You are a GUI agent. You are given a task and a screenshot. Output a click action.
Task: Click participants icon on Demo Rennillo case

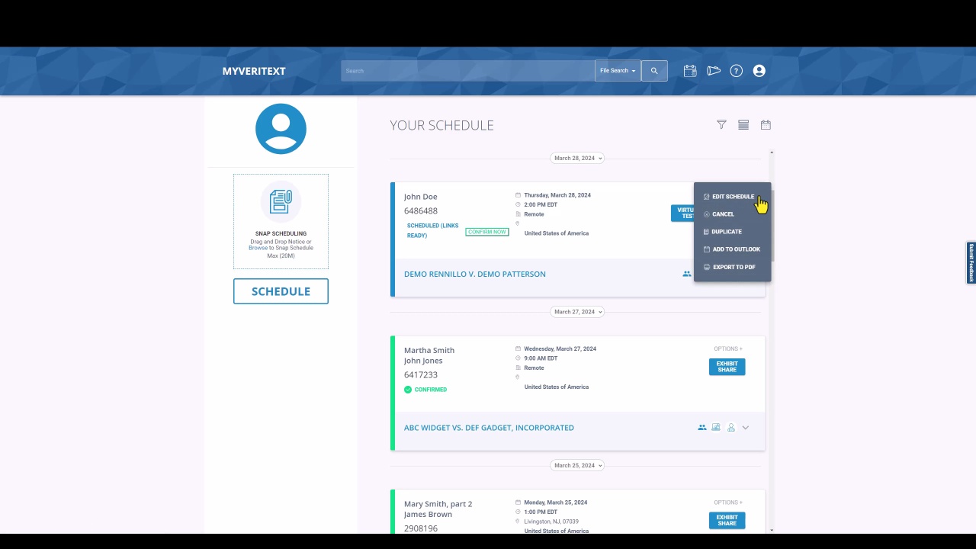click(x=687, y=274)
